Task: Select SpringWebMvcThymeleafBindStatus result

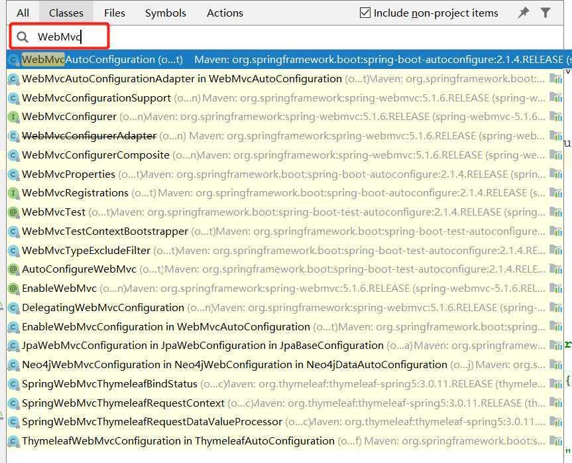Action: coord(285,384)
